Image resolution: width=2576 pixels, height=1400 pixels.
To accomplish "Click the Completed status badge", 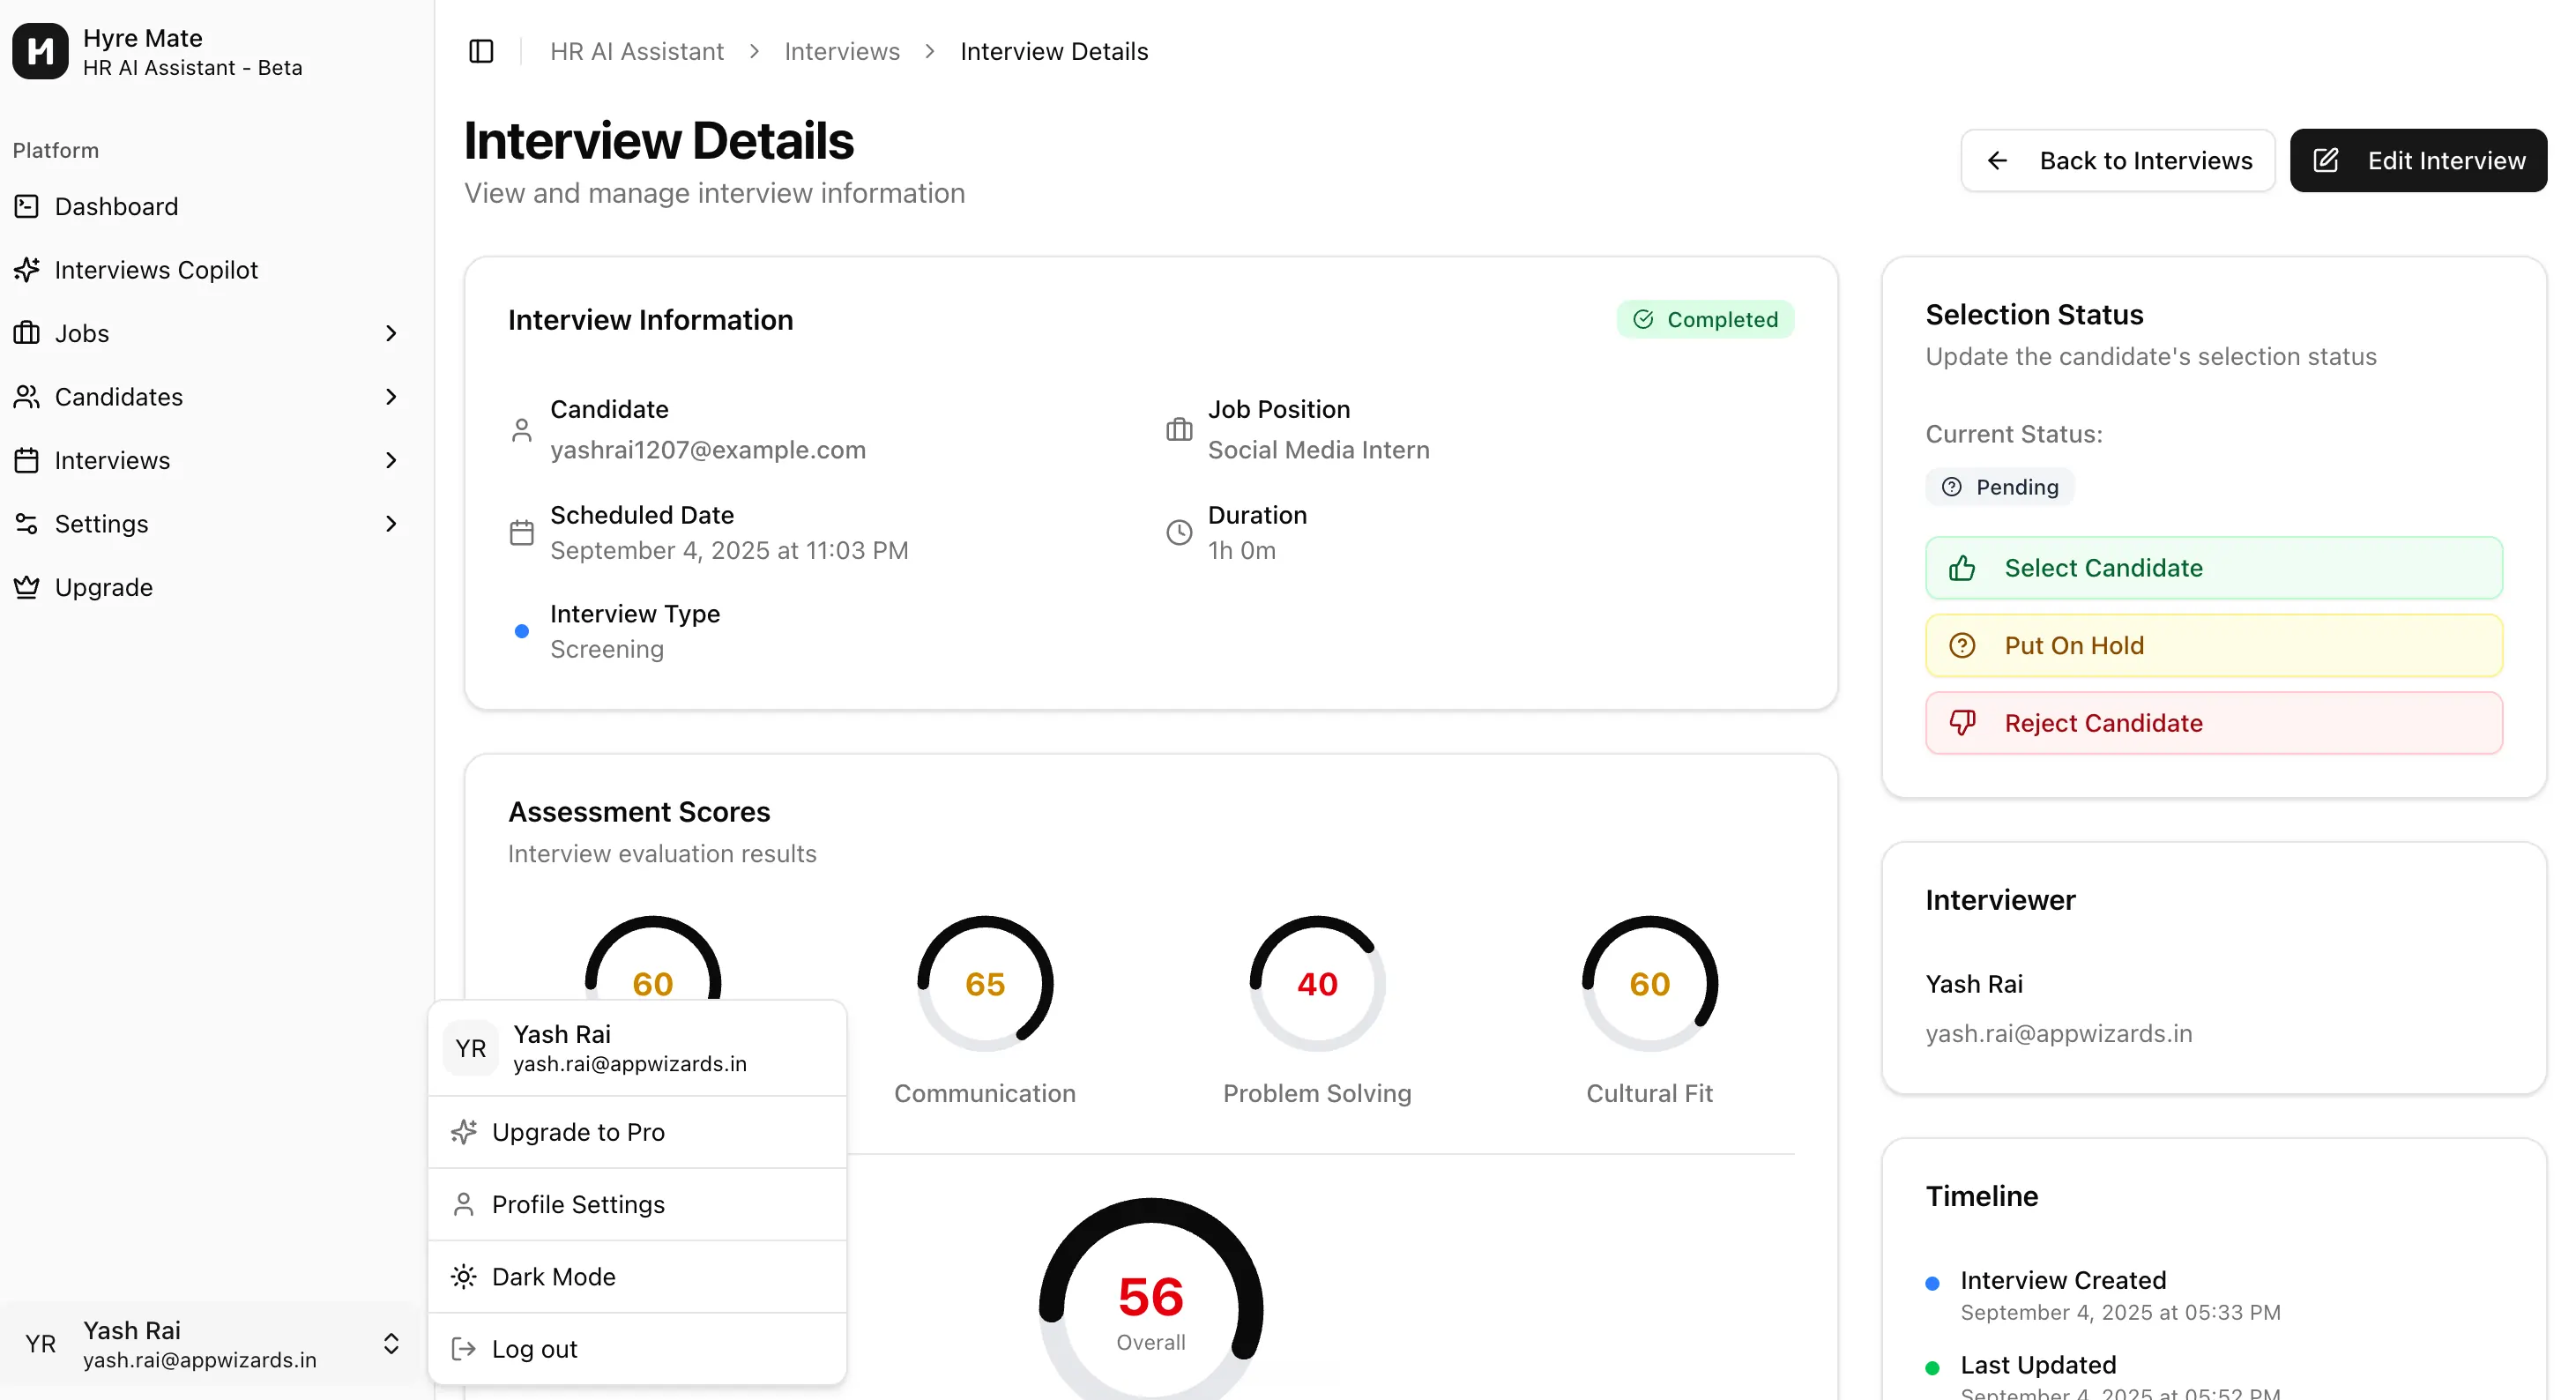I will pyautogui.click(x=1705, y=319).
